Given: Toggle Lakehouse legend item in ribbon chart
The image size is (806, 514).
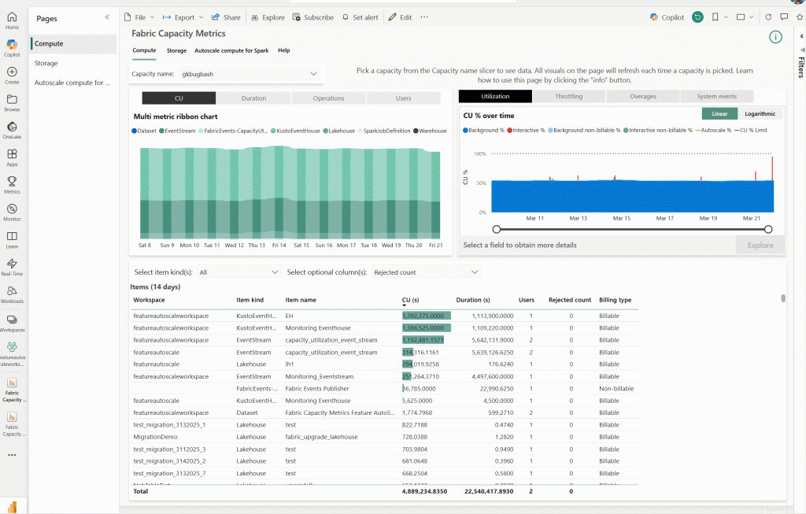Looking at the screenshot, I should coord(338,131).
